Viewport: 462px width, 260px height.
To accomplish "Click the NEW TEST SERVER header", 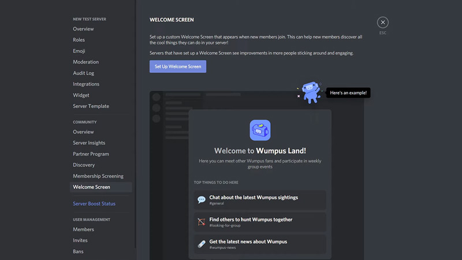I will click(x=90, y=19).
